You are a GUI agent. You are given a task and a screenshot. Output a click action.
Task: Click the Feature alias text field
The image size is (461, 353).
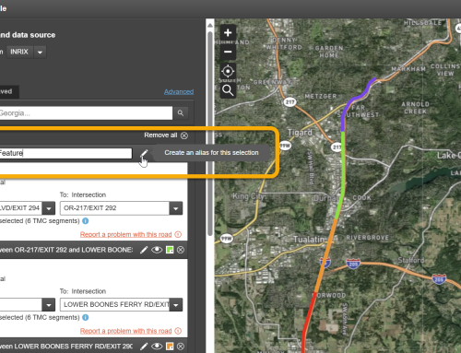pyautogui.click(x=65, y=153)
